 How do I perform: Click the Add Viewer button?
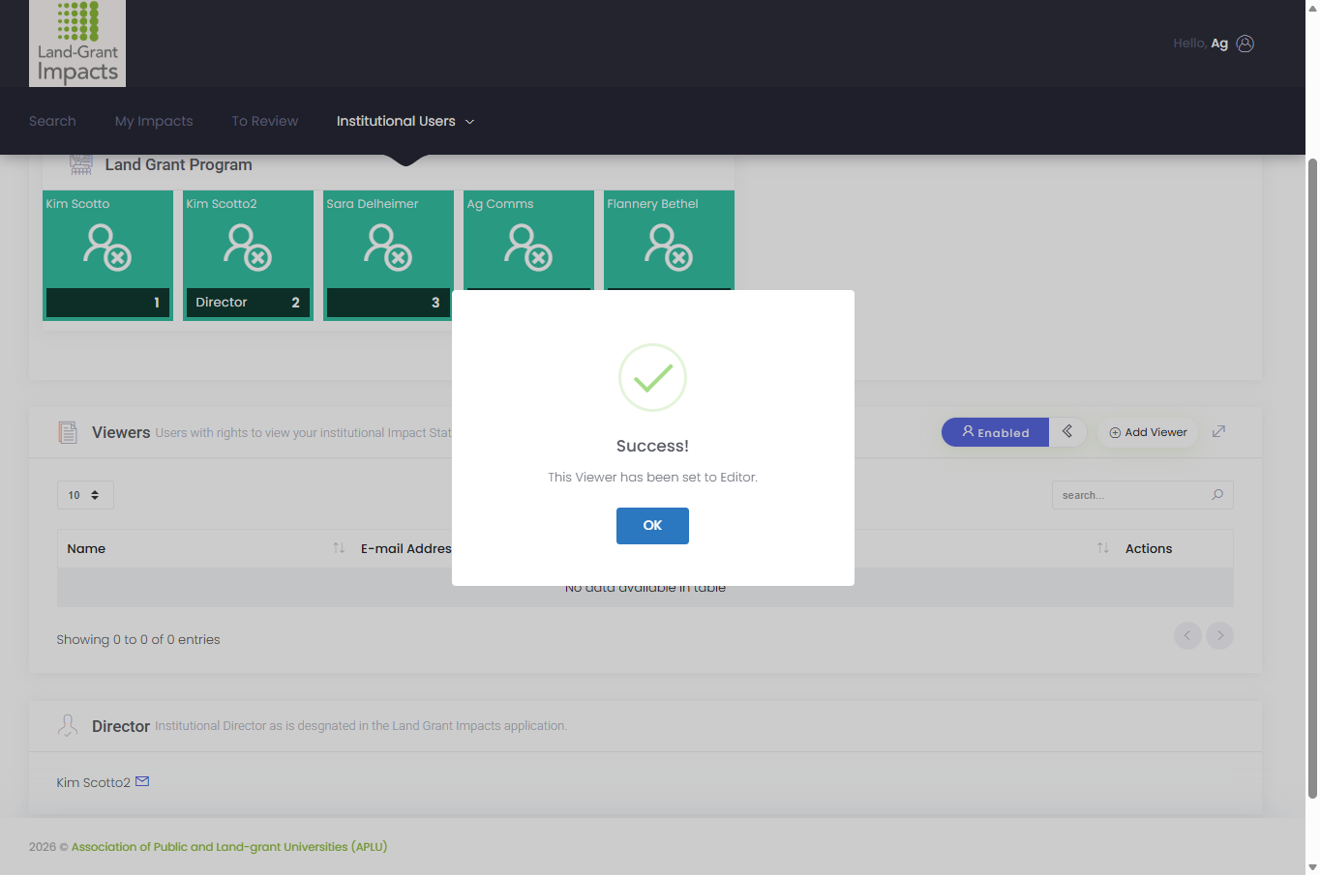coord(1148,432)
